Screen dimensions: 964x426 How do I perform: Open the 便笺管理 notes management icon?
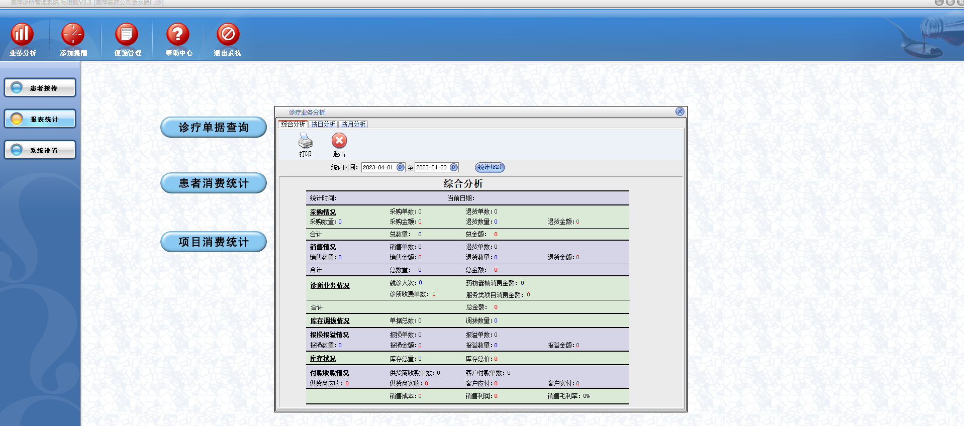click(x=127, y=39)
